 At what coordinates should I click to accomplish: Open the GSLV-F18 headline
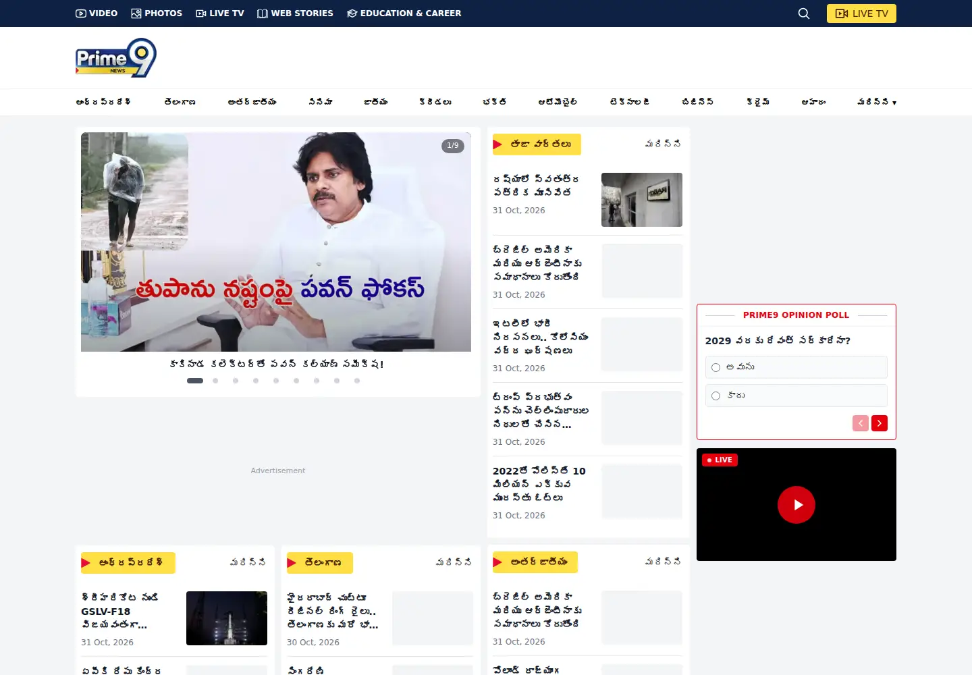119,612
